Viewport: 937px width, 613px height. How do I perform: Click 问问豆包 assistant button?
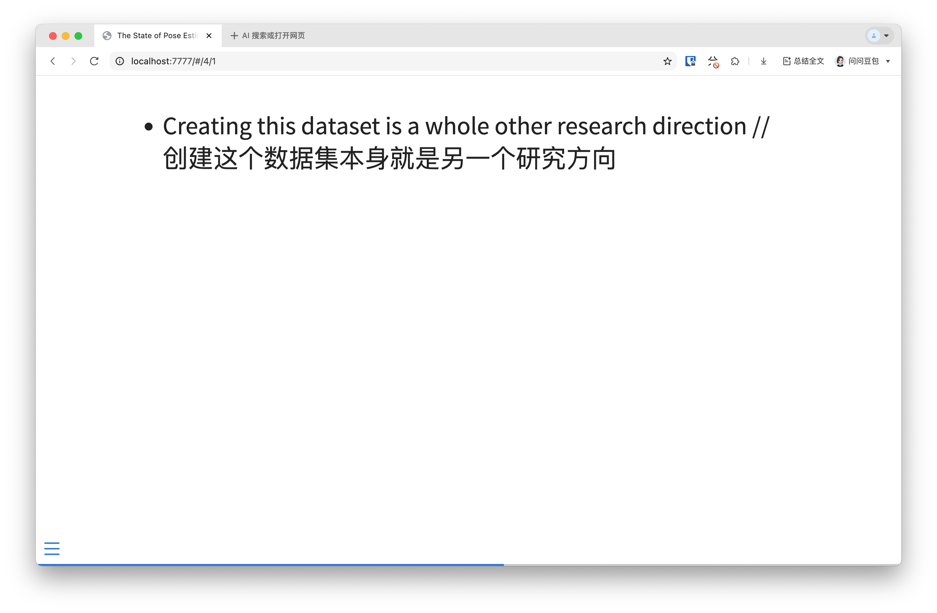pos(857,61)
